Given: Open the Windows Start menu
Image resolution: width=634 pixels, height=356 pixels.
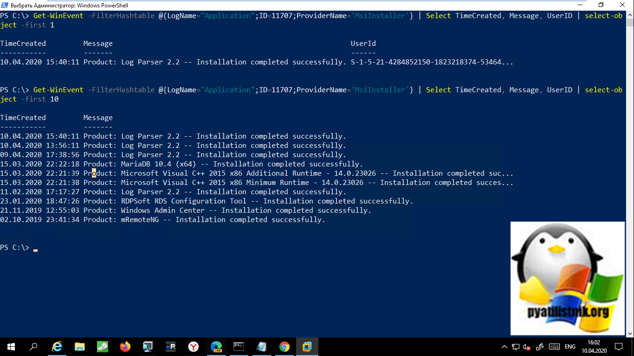Looking at the screenshot, I should click(x=11, y=346).
